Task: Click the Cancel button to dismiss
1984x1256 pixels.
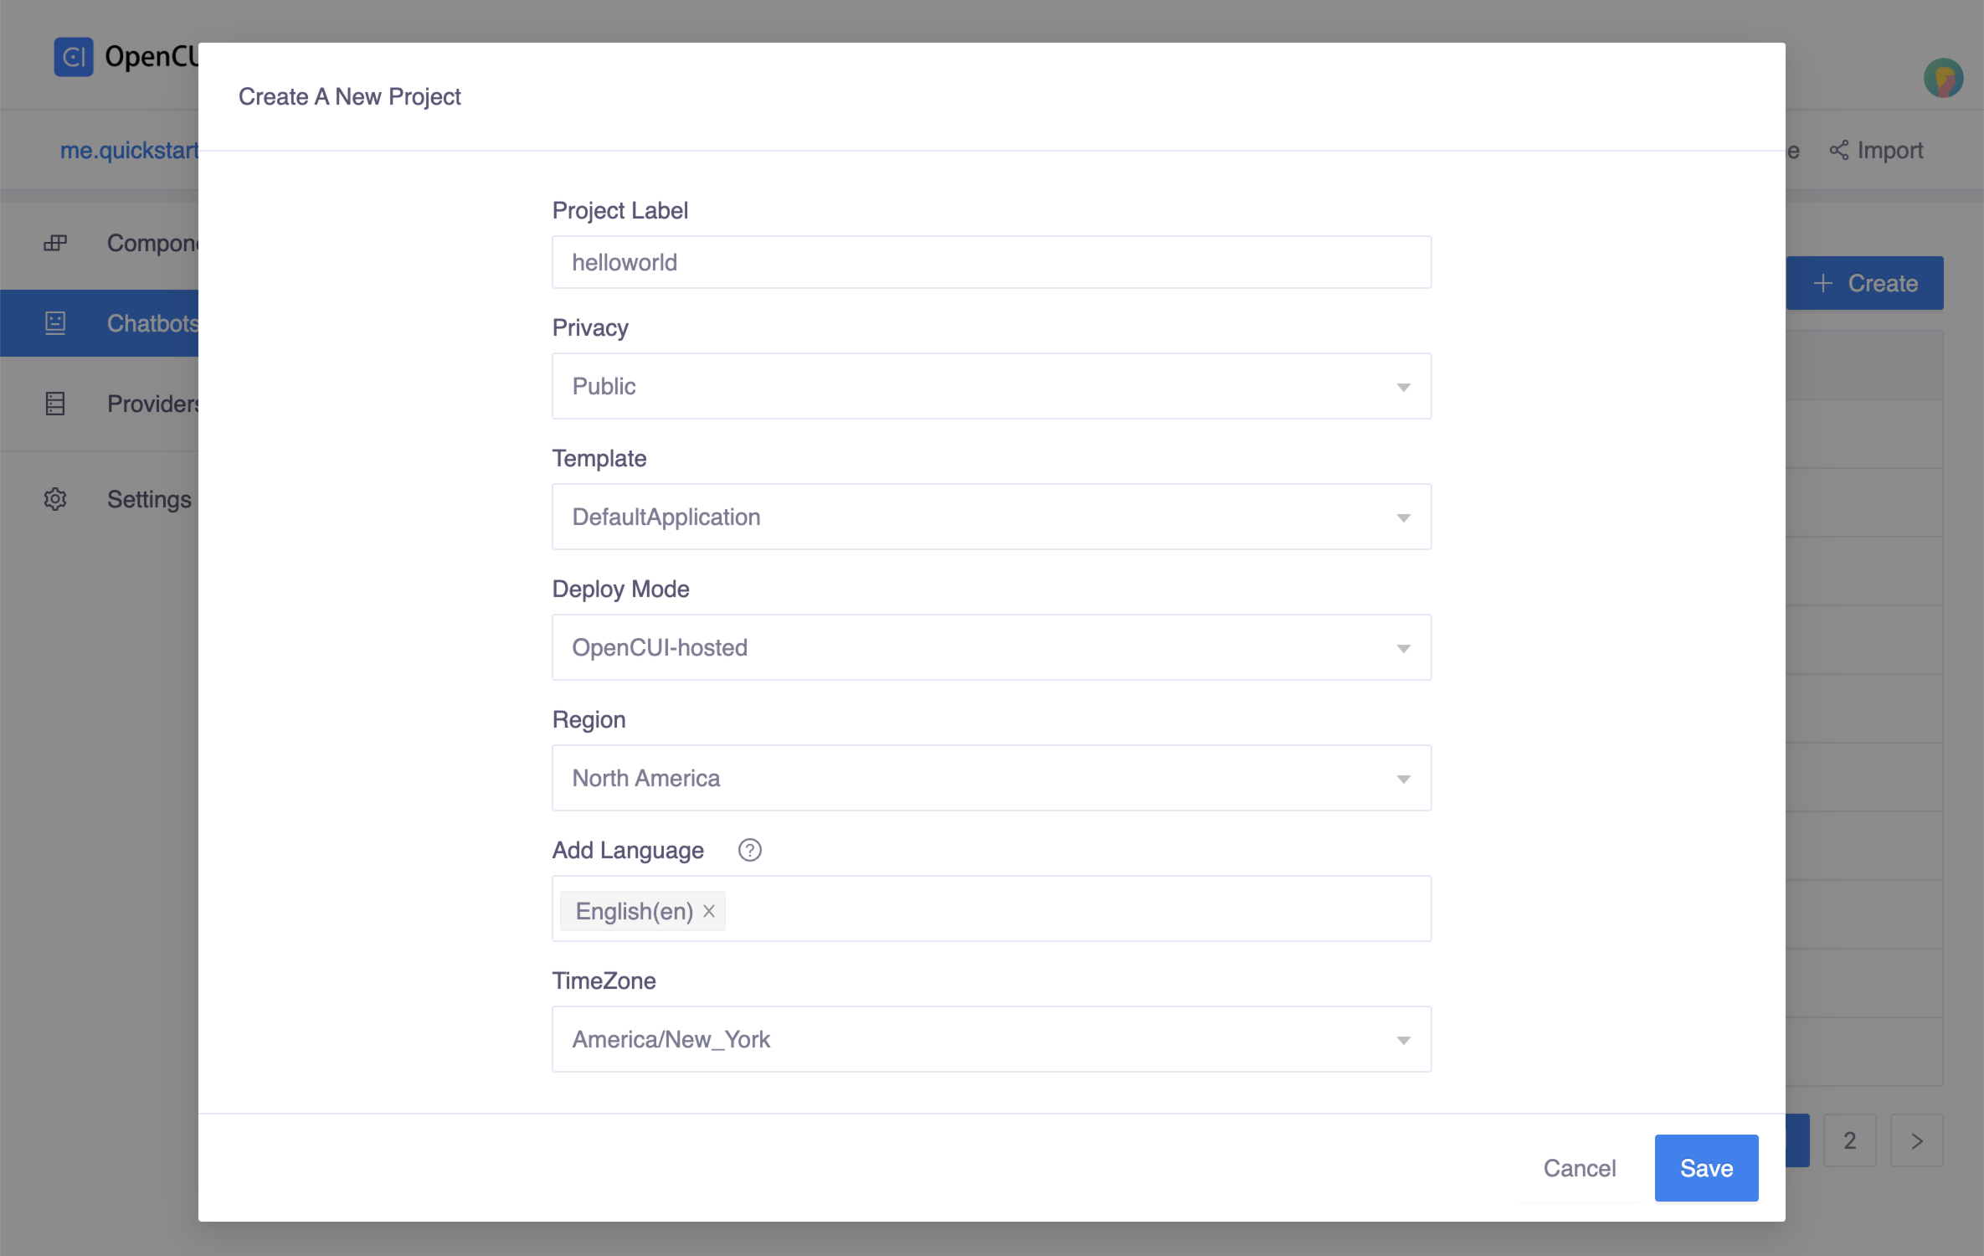Action: tap(1579, 1168)
